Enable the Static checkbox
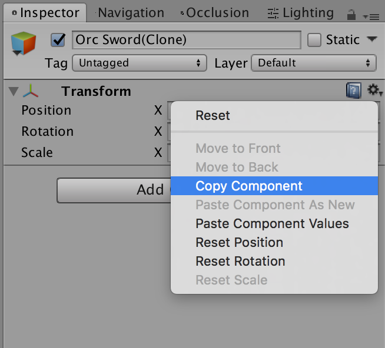Screen dimensions: 385x348 [314, 40]
